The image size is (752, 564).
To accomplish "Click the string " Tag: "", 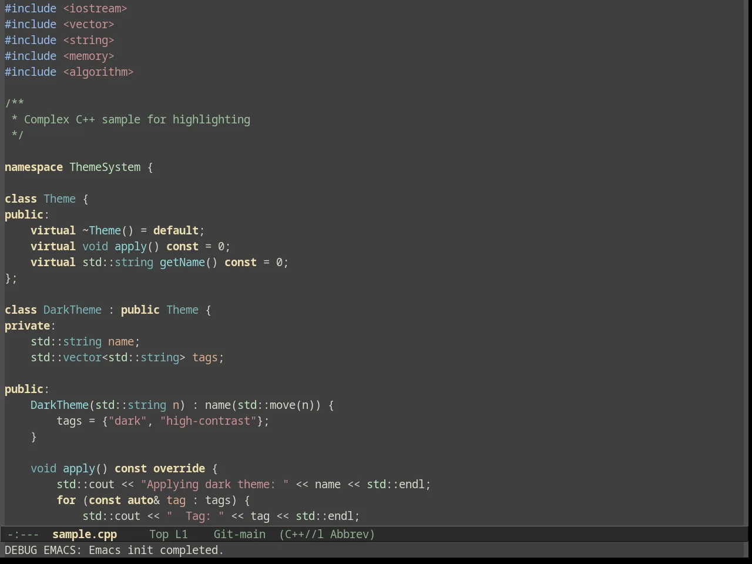I will [195, 516].
